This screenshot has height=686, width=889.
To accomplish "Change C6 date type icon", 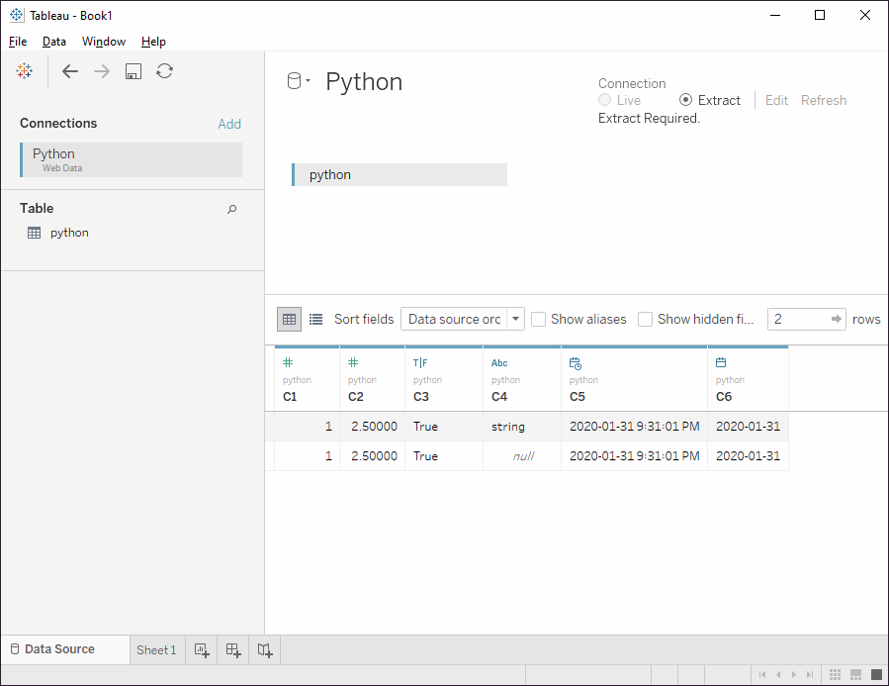I will point(721,362).
